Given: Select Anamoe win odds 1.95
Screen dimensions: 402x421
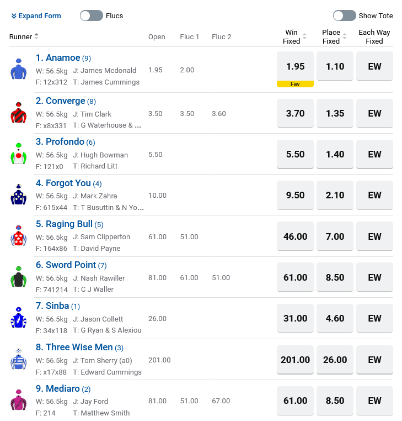Looking at the screenshot, I should [x=295, y=66].
